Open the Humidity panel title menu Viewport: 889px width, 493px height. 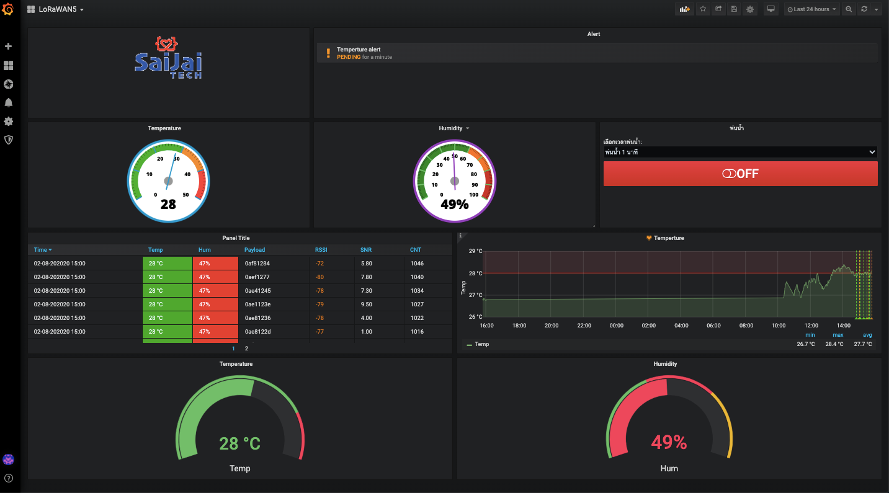(454, 128)
